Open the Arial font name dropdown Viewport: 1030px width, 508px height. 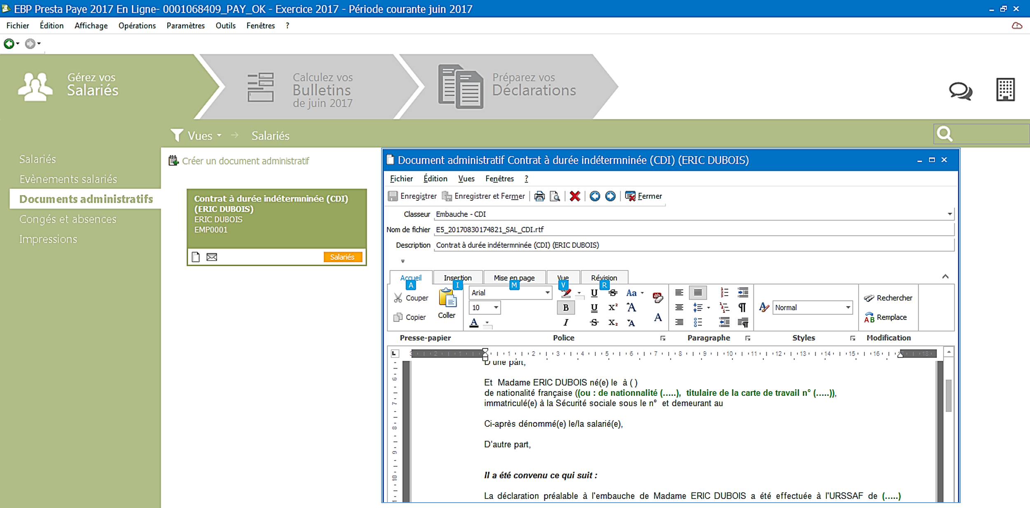point(547,293)
